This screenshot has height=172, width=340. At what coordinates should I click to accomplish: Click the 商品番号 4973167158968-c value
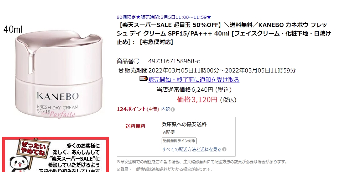[x=174, y=61]
